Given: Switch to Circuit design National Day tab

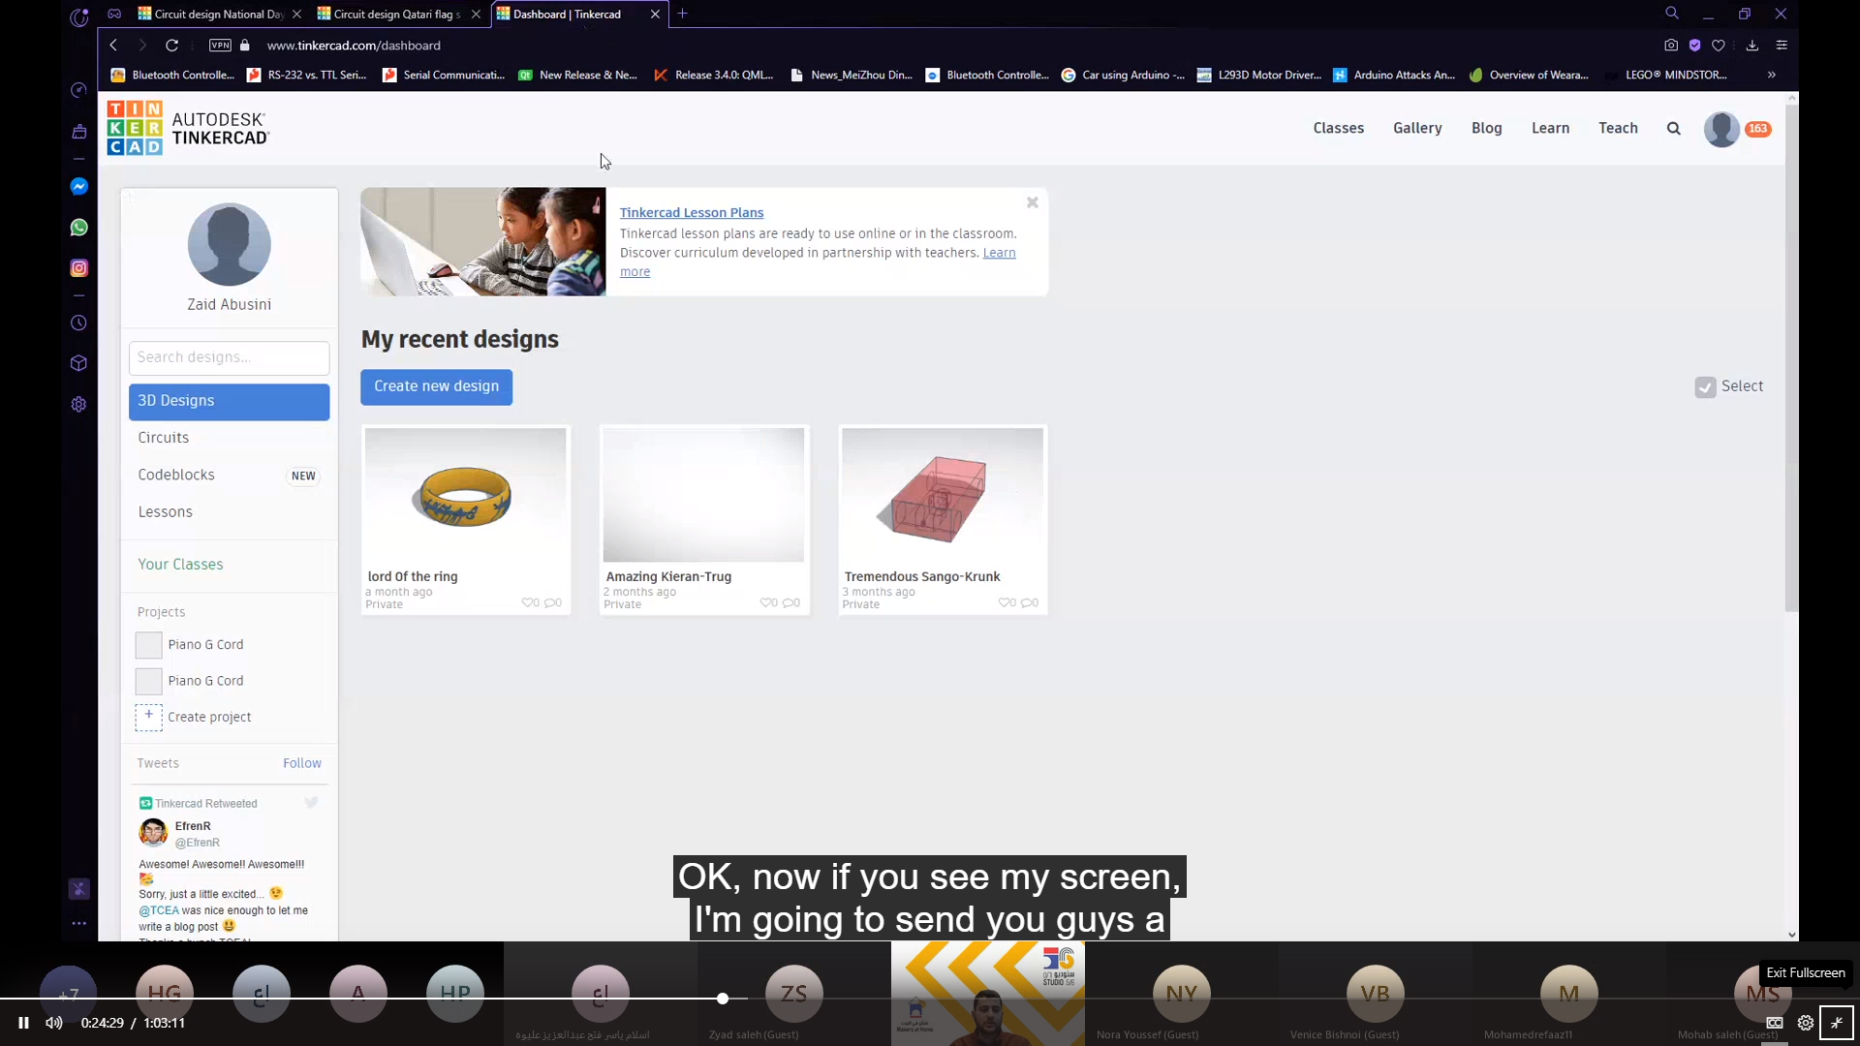Looking at the screenshot, I should 219,14.
